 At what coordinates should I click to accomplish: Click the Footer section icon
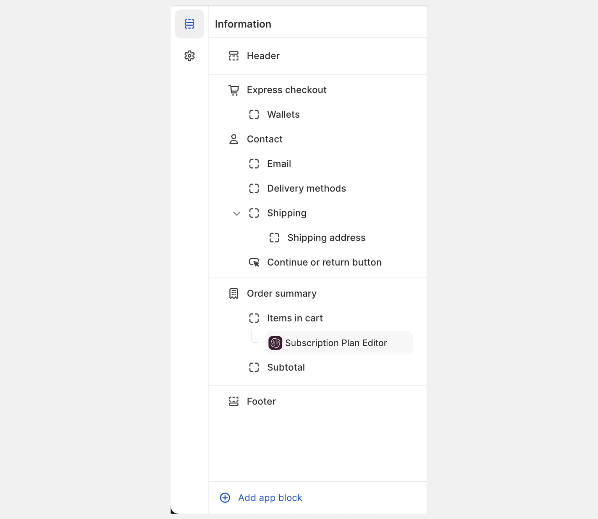(x=234, y=401)
